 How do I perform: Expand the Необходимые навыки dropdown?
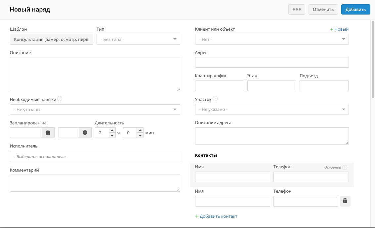pyautogui.click(x=95, y=110)
